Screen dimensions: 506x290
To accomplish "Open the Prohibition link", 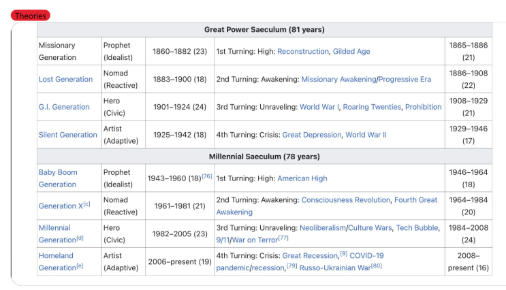I will click(423, 107).
